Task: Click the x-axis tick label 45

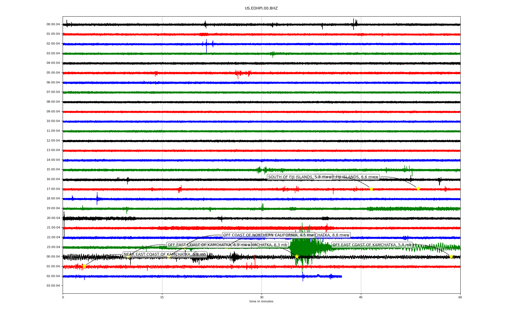Action: pyautogui.click(x=361, y=297)
